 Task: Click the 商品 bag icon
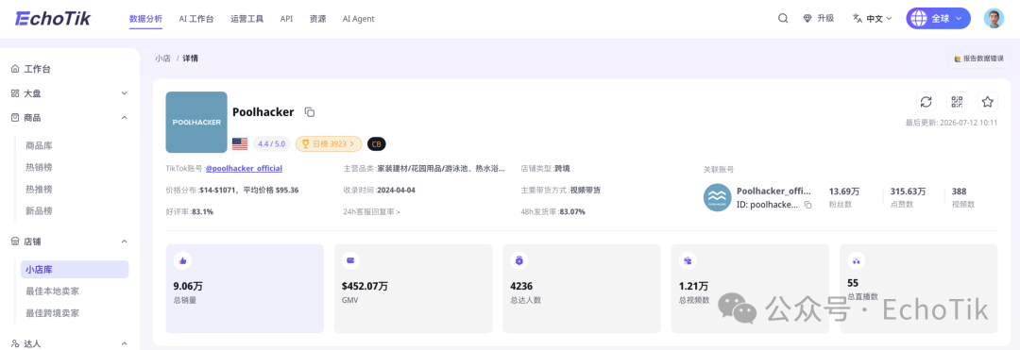[15, 118]
